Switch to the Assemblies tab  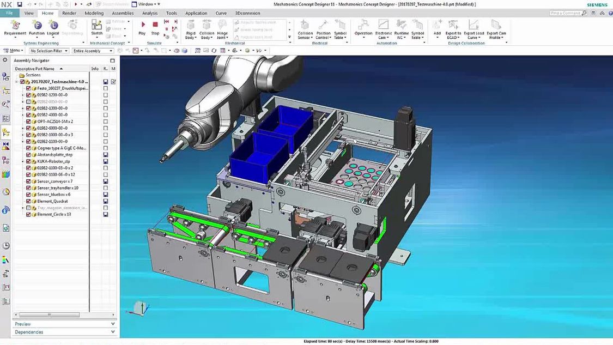[123, 13]
